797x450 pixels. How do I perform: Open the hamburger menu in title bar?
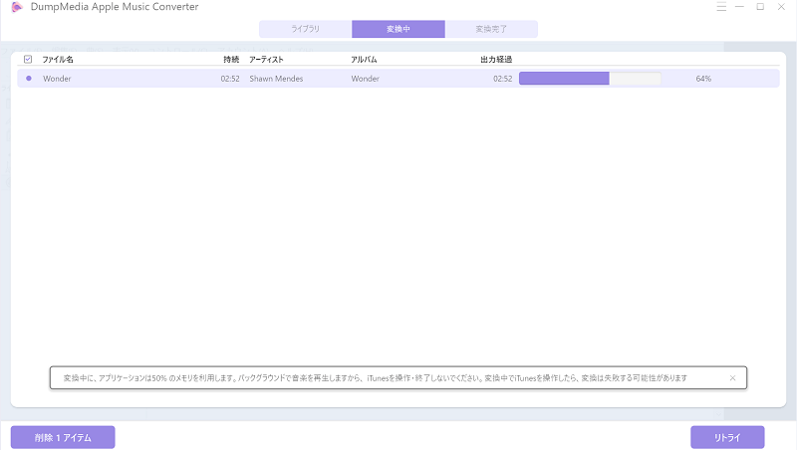[721, 7]
